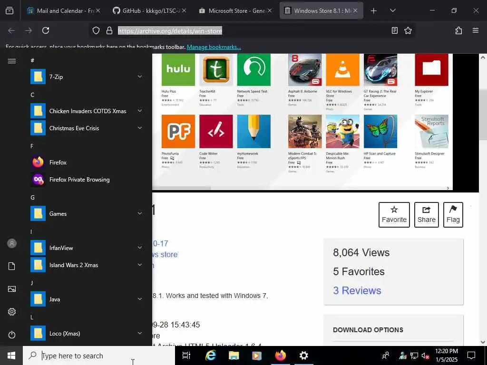Expand the Start menu hamburger navigation

[x=12, y=61]
